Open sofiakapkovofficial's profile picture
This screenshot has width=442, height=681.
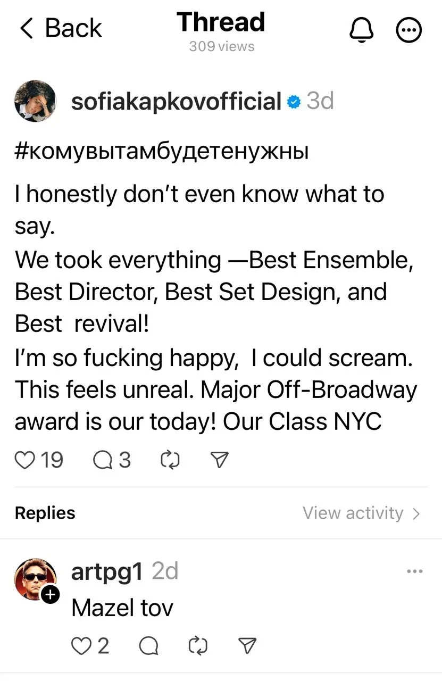pyautogui.click(x=36, y=101)
